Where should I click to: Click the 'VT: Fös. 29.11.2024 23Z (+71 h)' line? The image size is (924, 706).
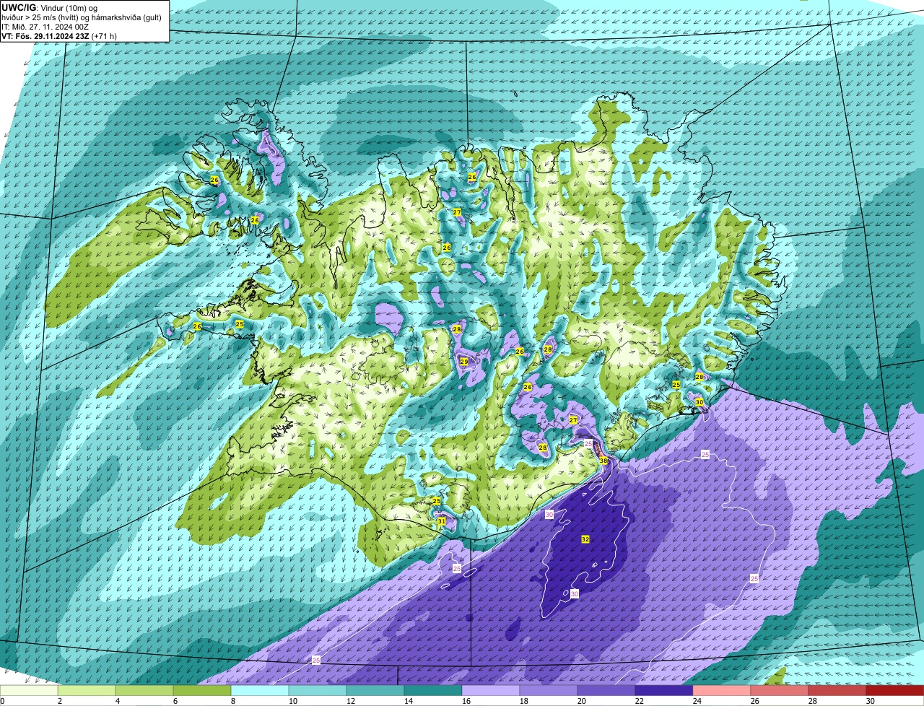click(59, 36)
